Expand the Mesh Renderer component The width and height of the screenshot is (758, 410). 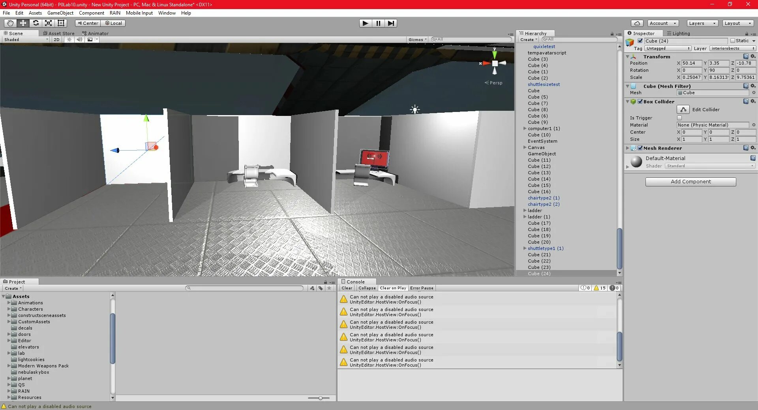627,148
